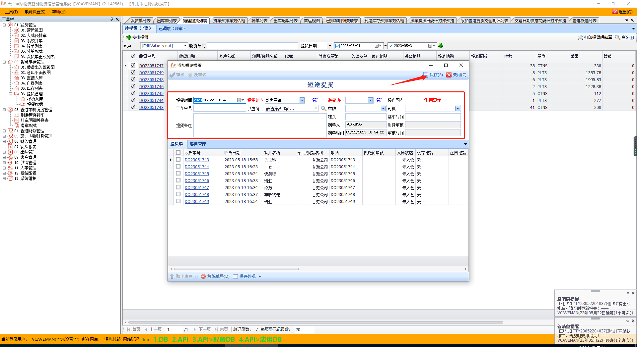Expand the 04. 香港财务管理 tree node
The image size is (637, 347).
4,131
